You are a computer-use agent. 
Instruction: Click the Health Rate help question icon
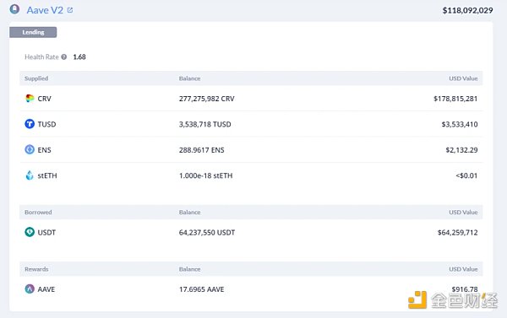tap(64, 57)
